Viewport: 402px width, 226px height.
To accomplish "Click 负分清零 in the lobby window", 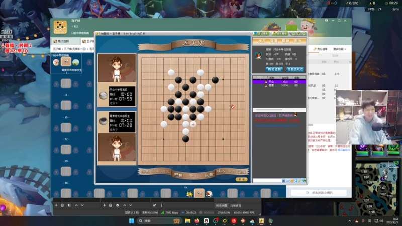I will tap(321, 49).
